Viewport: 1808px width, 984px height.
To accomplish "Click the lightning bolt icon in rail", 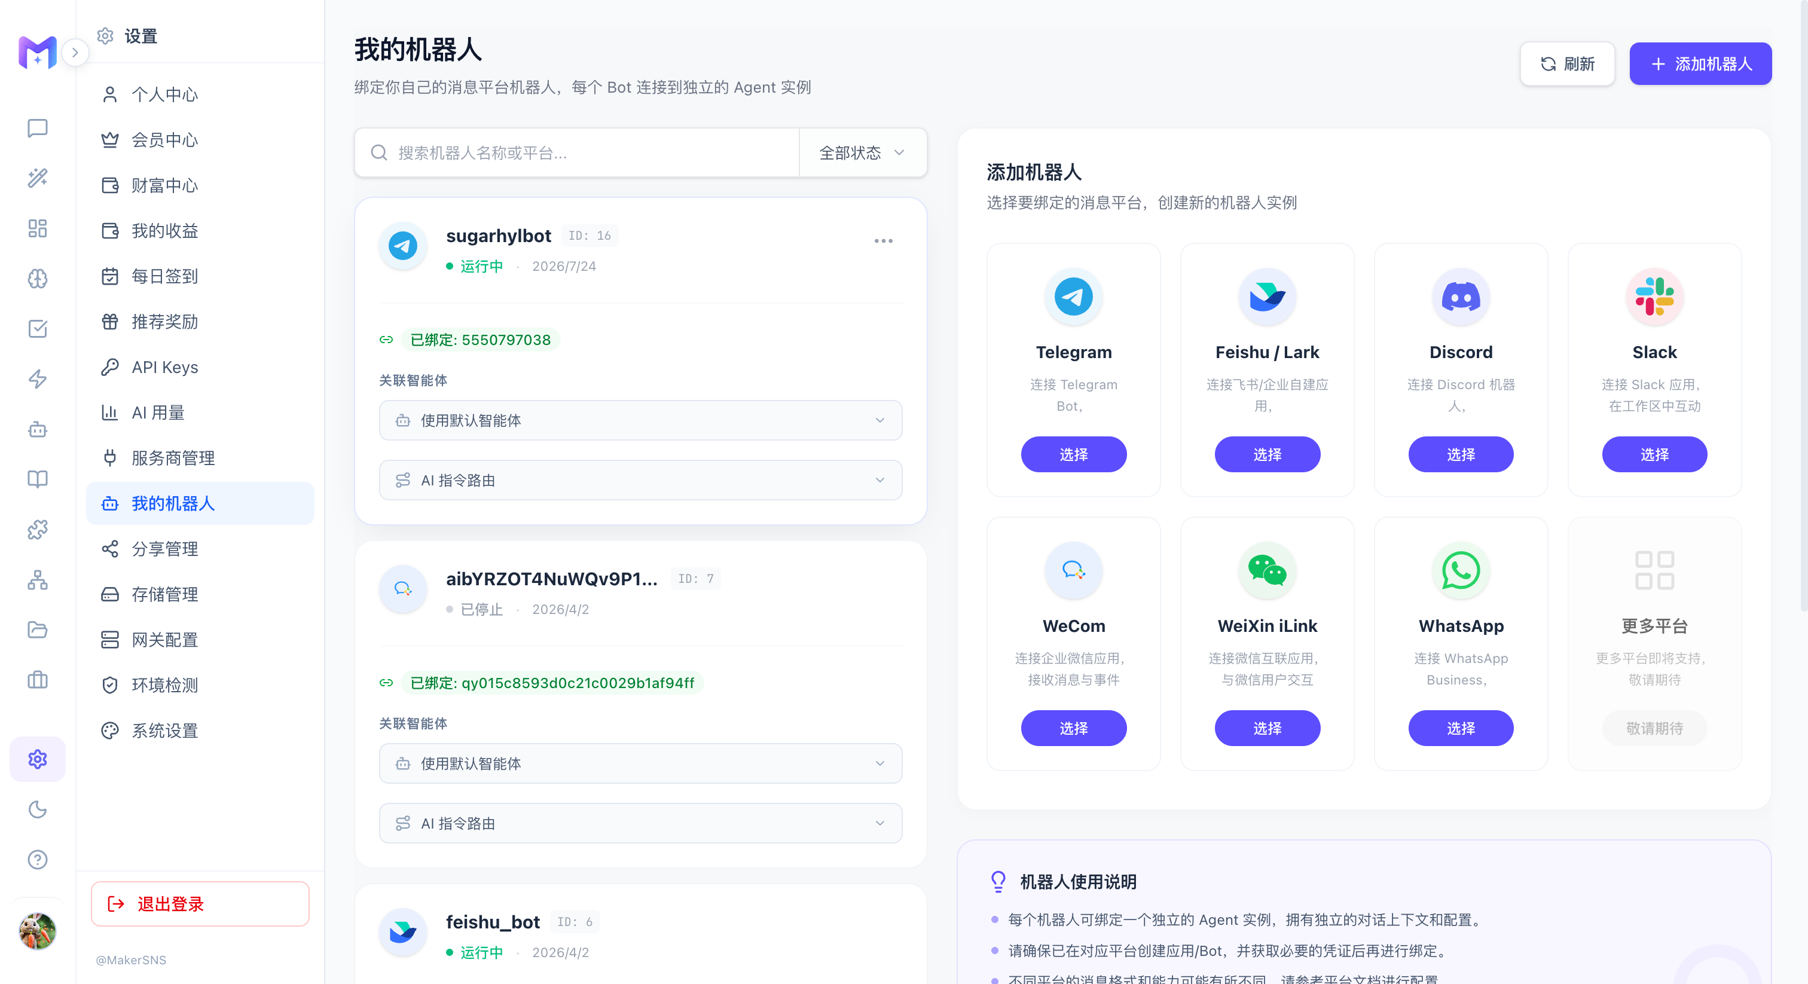I will pos(37,379).
